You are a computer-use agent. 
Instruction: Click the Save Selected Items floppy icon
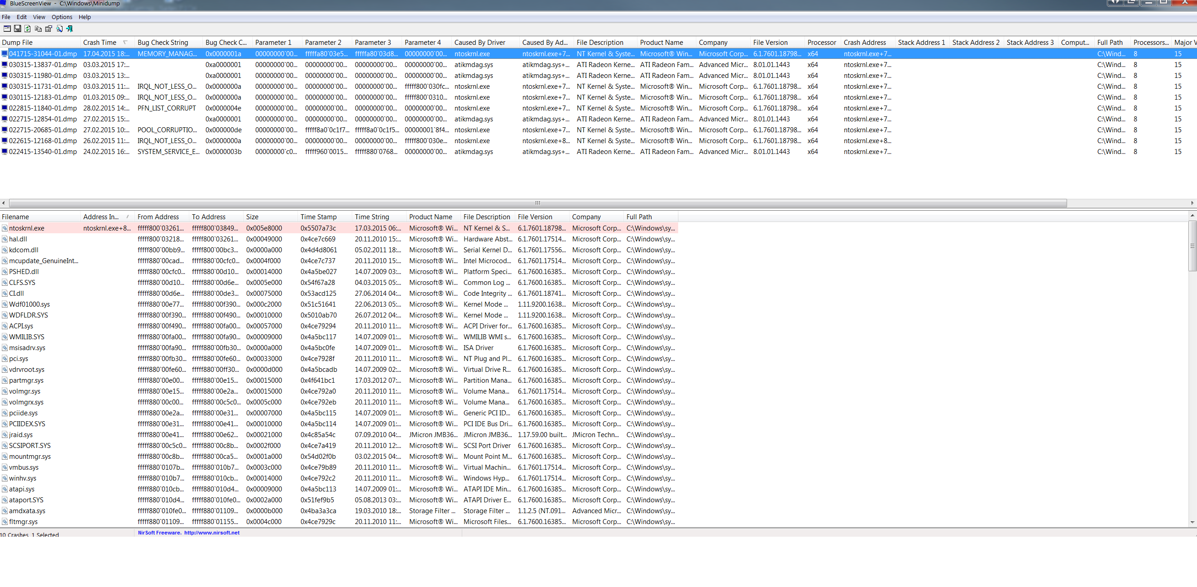click(x=17, y=29)
